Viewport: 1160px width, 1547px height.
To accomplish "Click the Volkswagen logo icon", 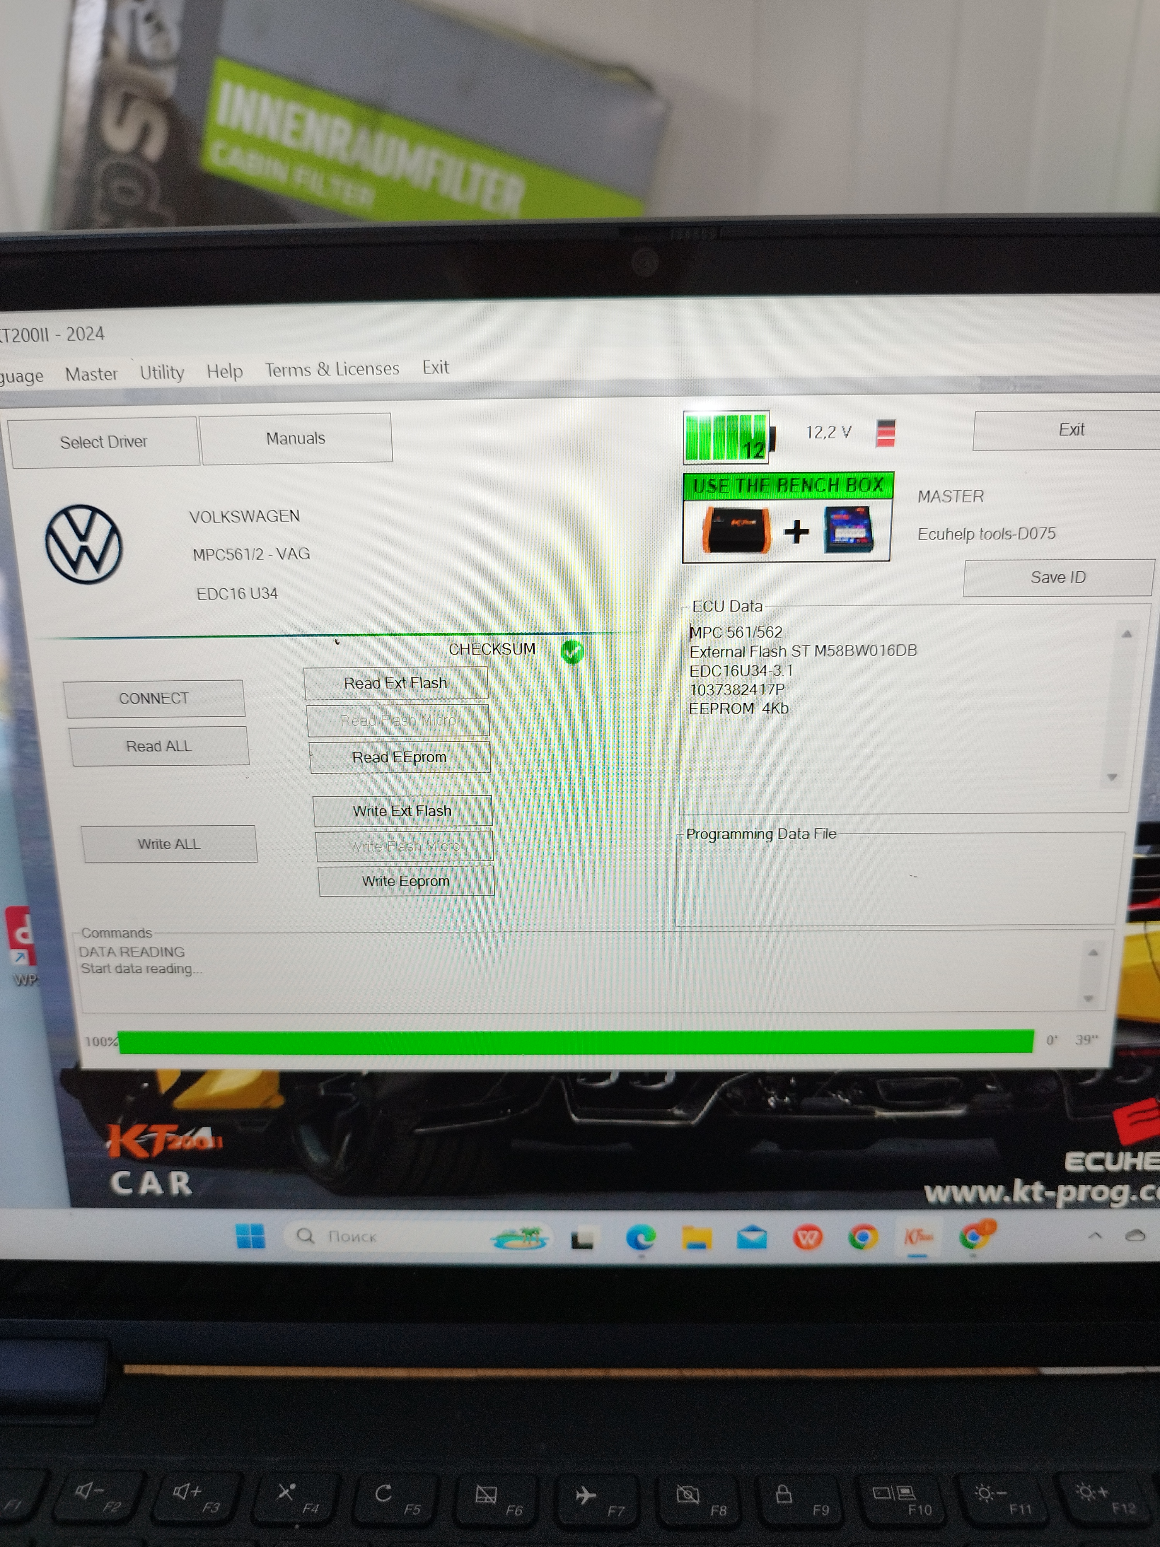I will point(84,545).
